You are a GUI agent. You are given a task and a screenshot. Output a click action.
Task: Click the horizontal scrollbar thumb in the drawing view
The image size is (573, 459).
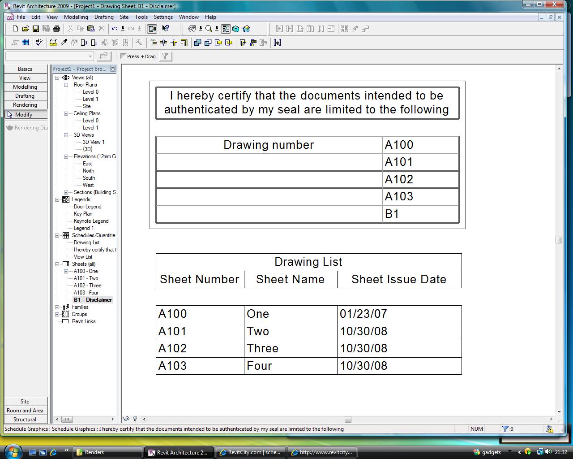[x=348, y=419]
